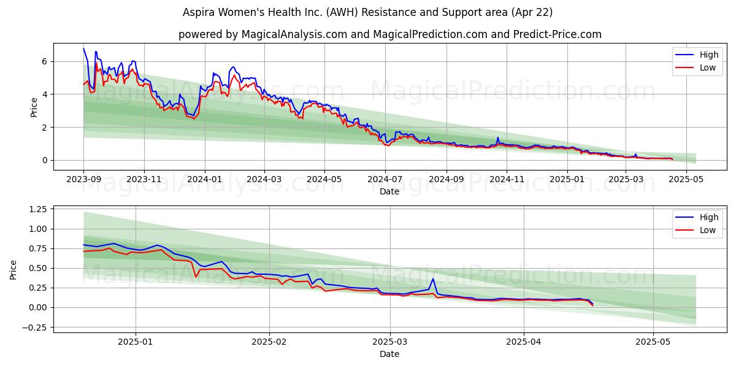Click the chart title mentioning Aspira Women's Health
Viewport: 736px width, 368px height.
click(368, 12)
